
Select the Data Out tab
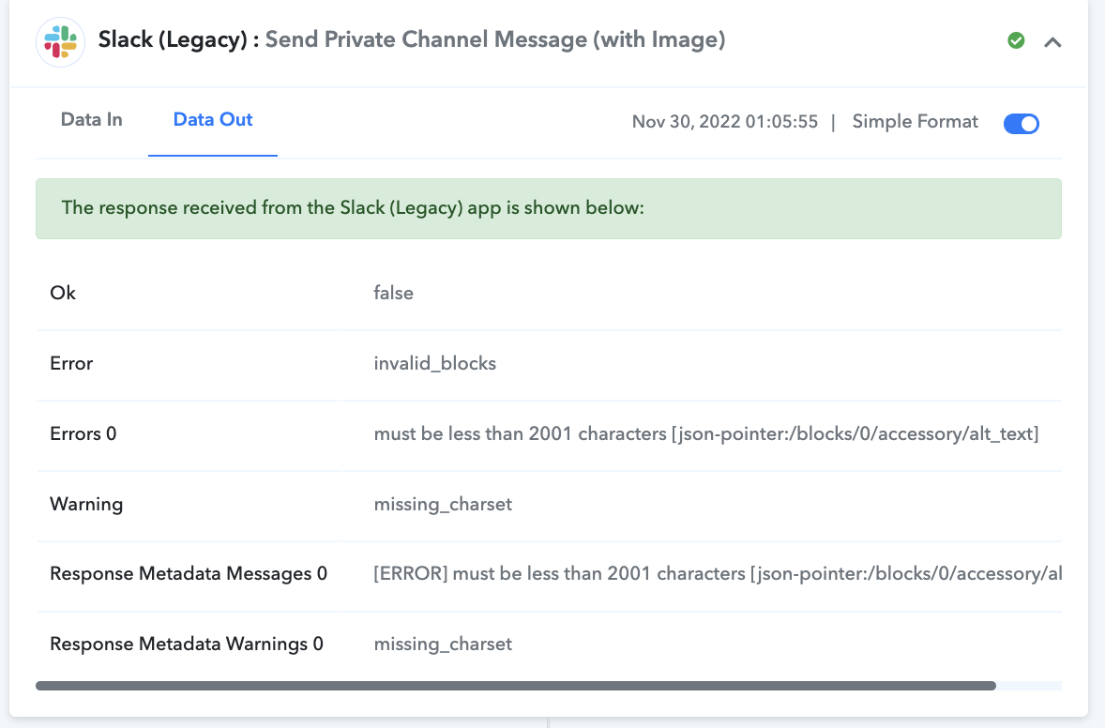click(213, 120)
